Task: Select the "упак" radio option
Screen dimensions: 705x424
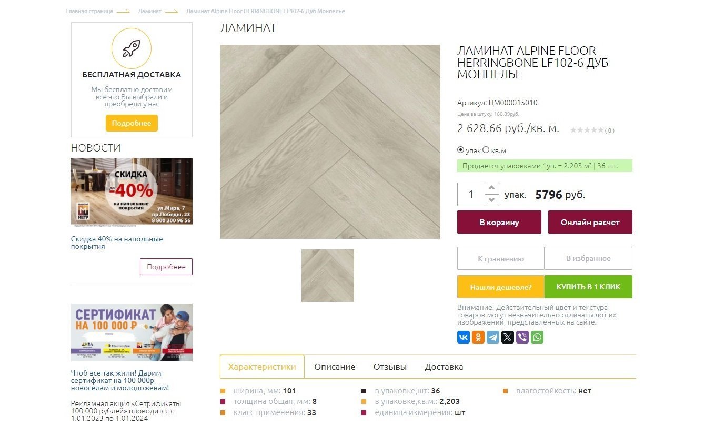Action: click(x=461, y=150)
